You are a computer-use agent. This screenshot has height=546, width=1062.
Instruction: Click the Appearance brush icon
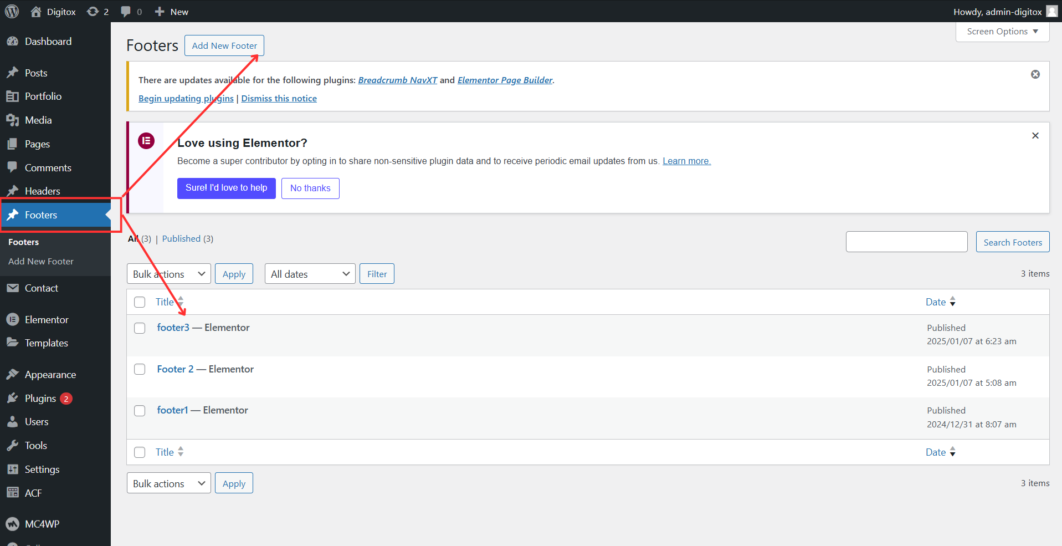[x=13, y=375]
